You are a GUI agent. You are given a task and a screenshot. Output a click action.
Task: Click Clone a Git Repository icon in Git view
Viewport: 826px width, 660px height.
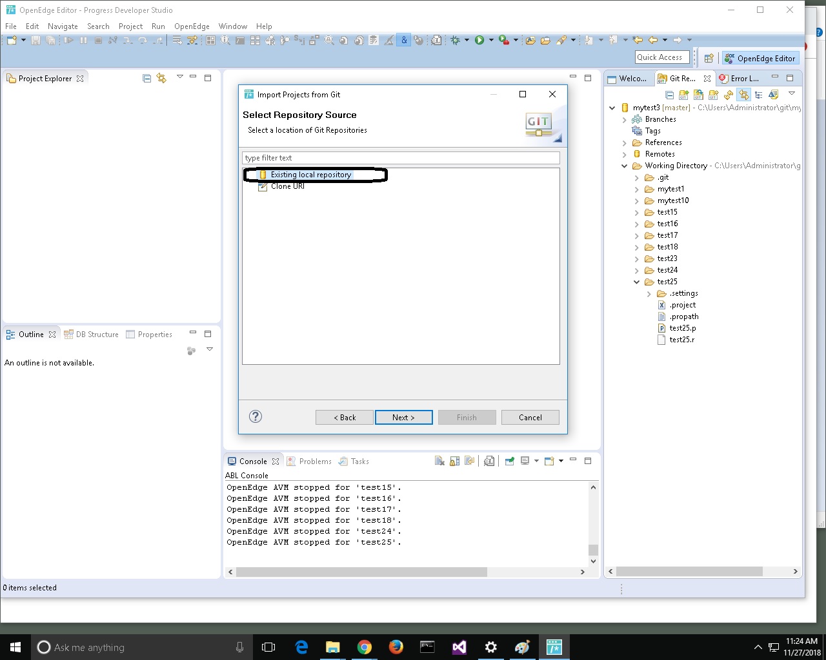pos(698,95)
